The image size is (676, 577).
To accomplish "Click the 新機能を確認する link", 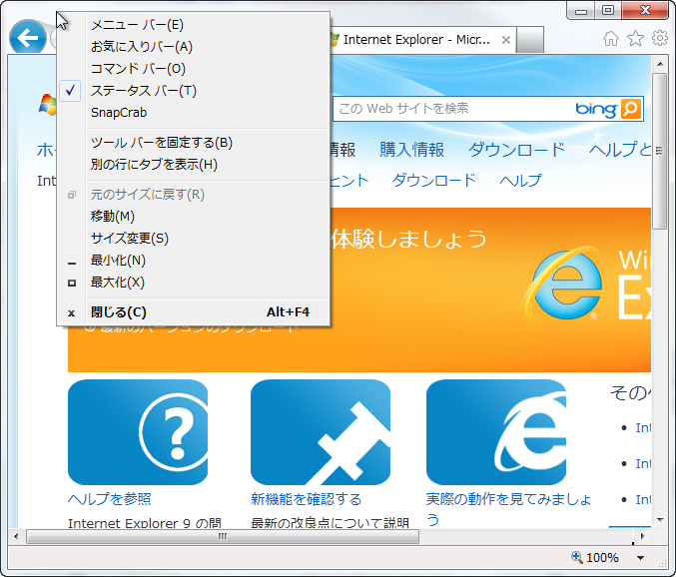I will click(306, 499).
